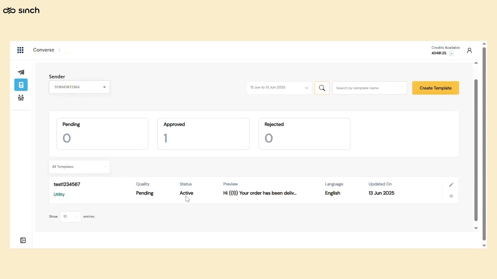497x279 pixels.
Task: Select the Rejected count card
Action: 304,134
